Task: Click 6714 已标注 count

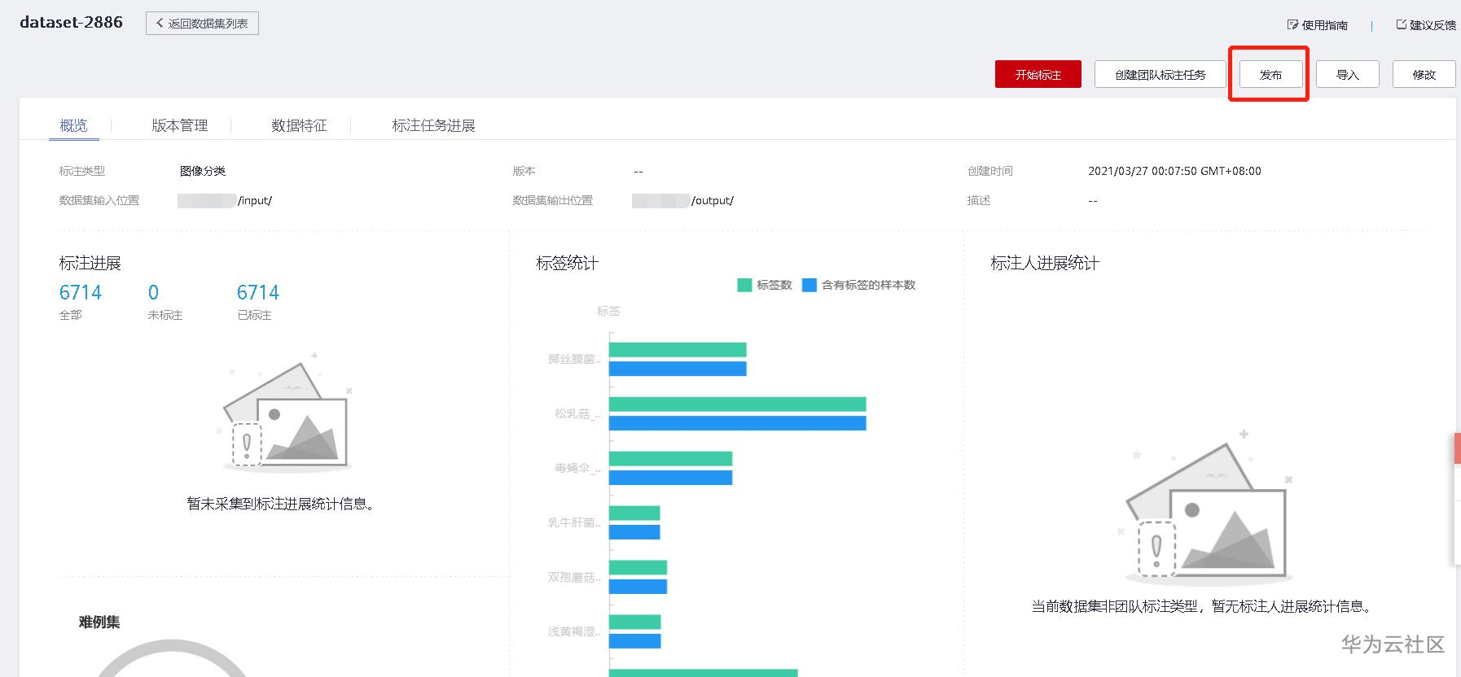Action: click(x=258, y=292)
